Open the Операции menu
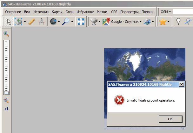Viewport: 193px width, 133px height. coord(13,12)
